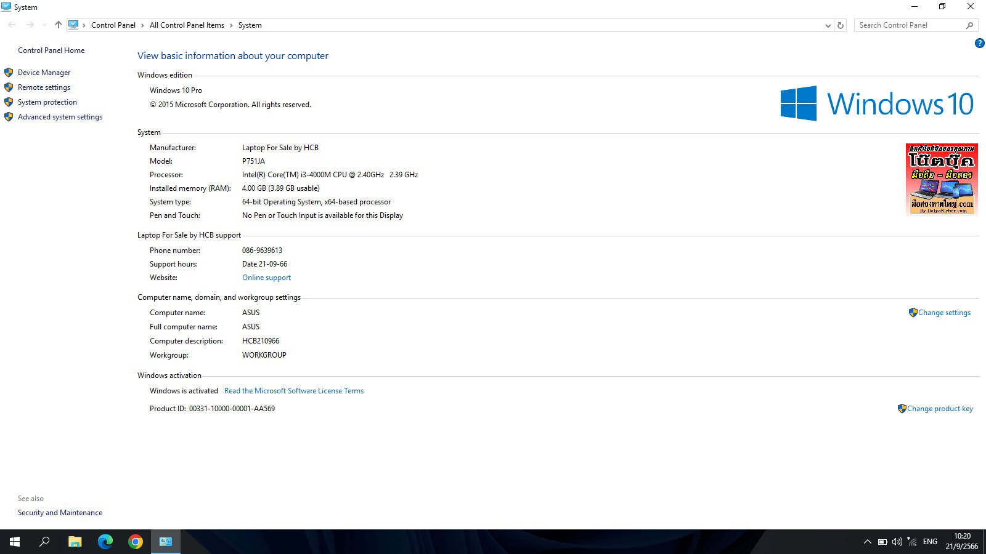
Task: Click the shield icon beside Change product key
Action: click(x=902, y=409)
